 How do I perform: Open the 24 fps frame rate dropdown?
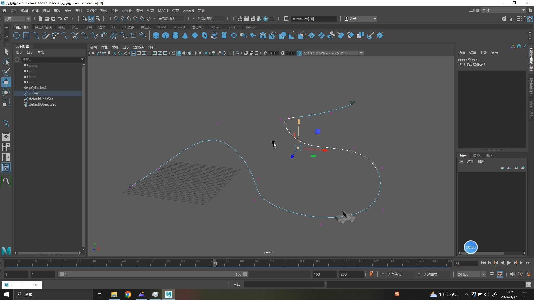(471, 274)
